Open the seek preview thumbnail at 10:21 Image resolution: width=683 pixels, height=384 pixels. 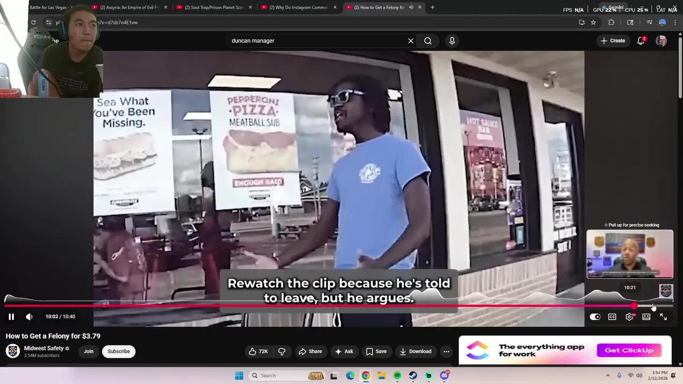[x=630, y=254]
